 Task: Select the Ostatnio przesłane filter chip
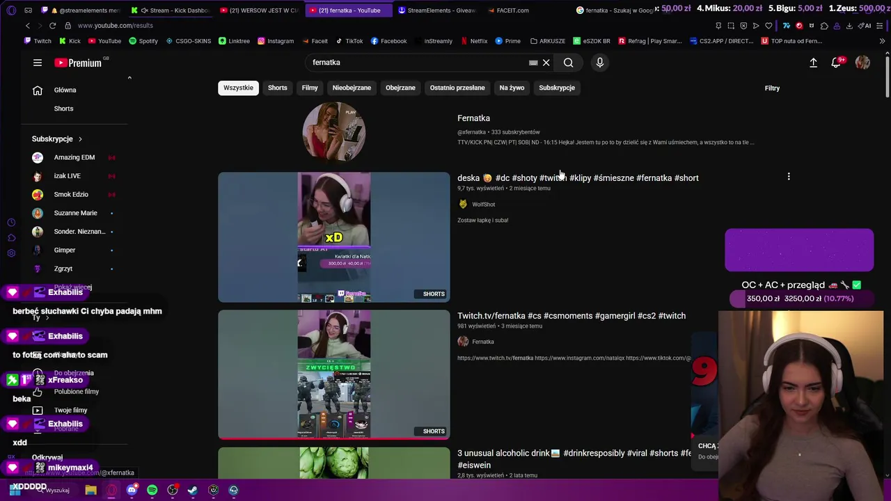pos(457,88)
